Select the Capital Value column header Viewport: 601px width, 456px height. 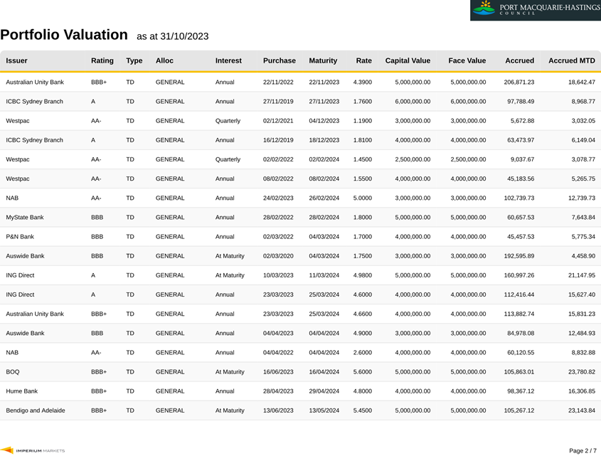[x=408, y=60]
